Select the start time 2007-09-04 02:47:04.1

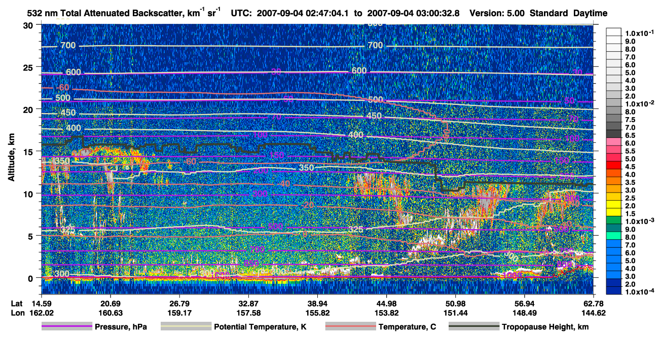(x=302, y=14)
